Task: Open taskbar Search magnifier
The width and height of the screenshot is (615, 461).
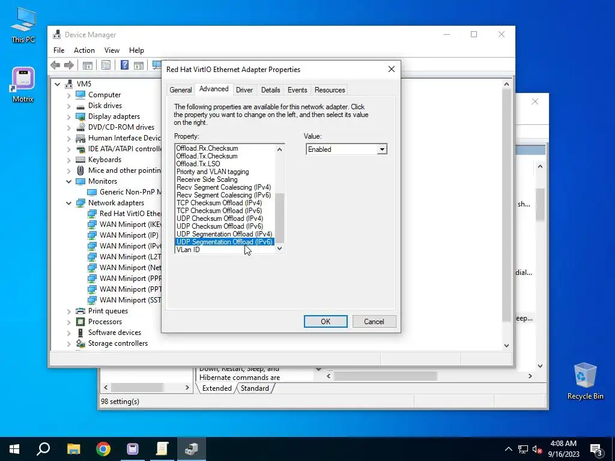Action: (43, 449)
